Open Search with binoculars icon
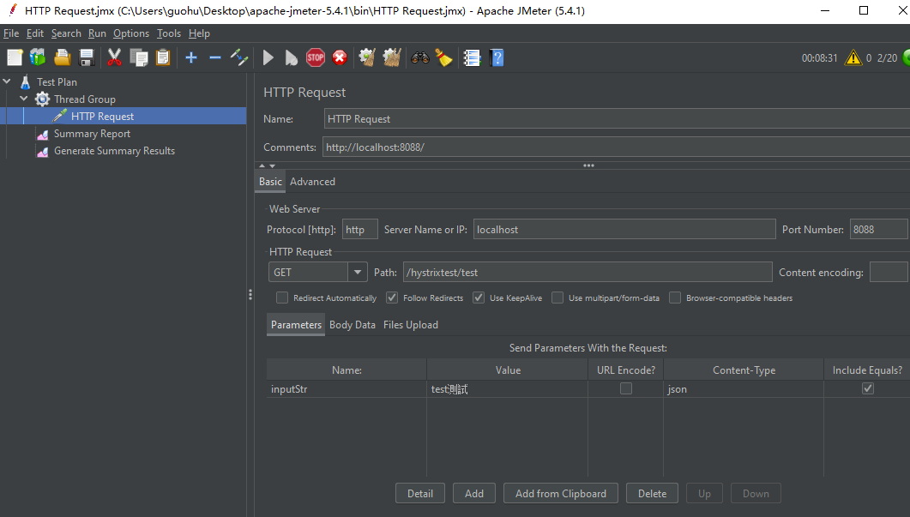 pos(419,57)
